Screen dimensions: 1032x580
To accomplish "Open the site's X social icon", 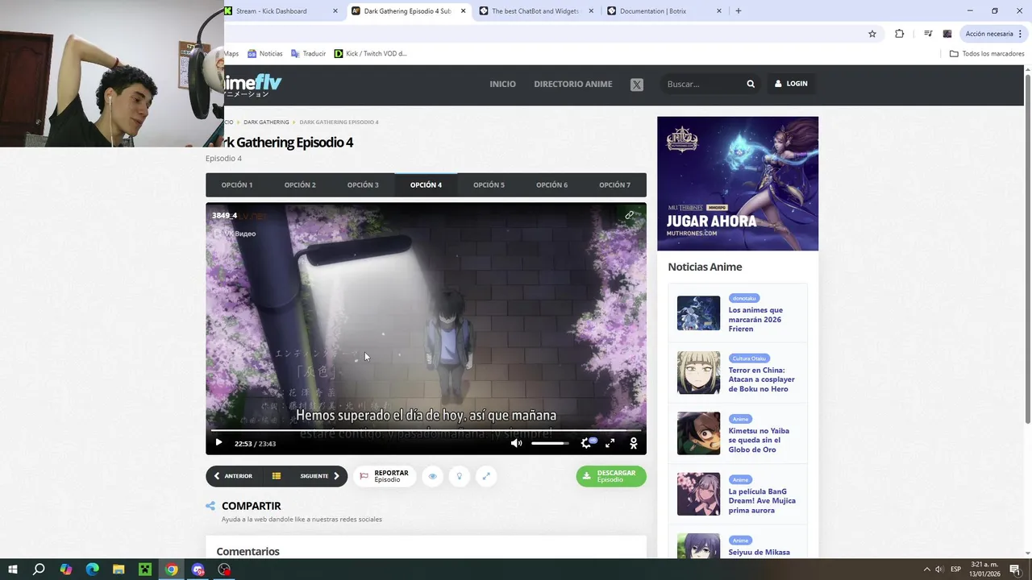I will [637, 84].
